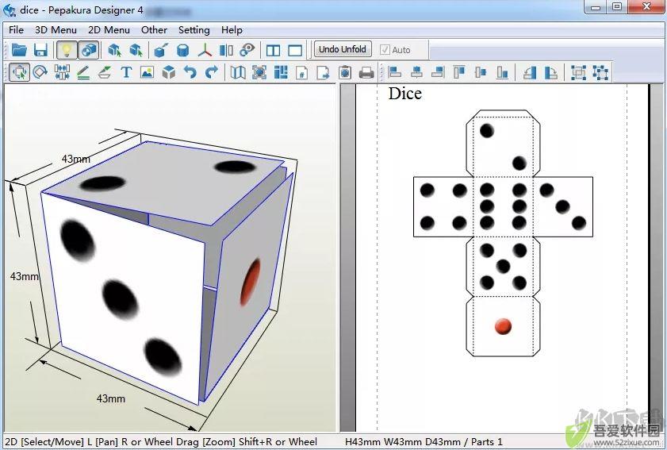The height and width of the screenshot is (450, 667).
Task: Click the align bottom icon
Action: 502,72
